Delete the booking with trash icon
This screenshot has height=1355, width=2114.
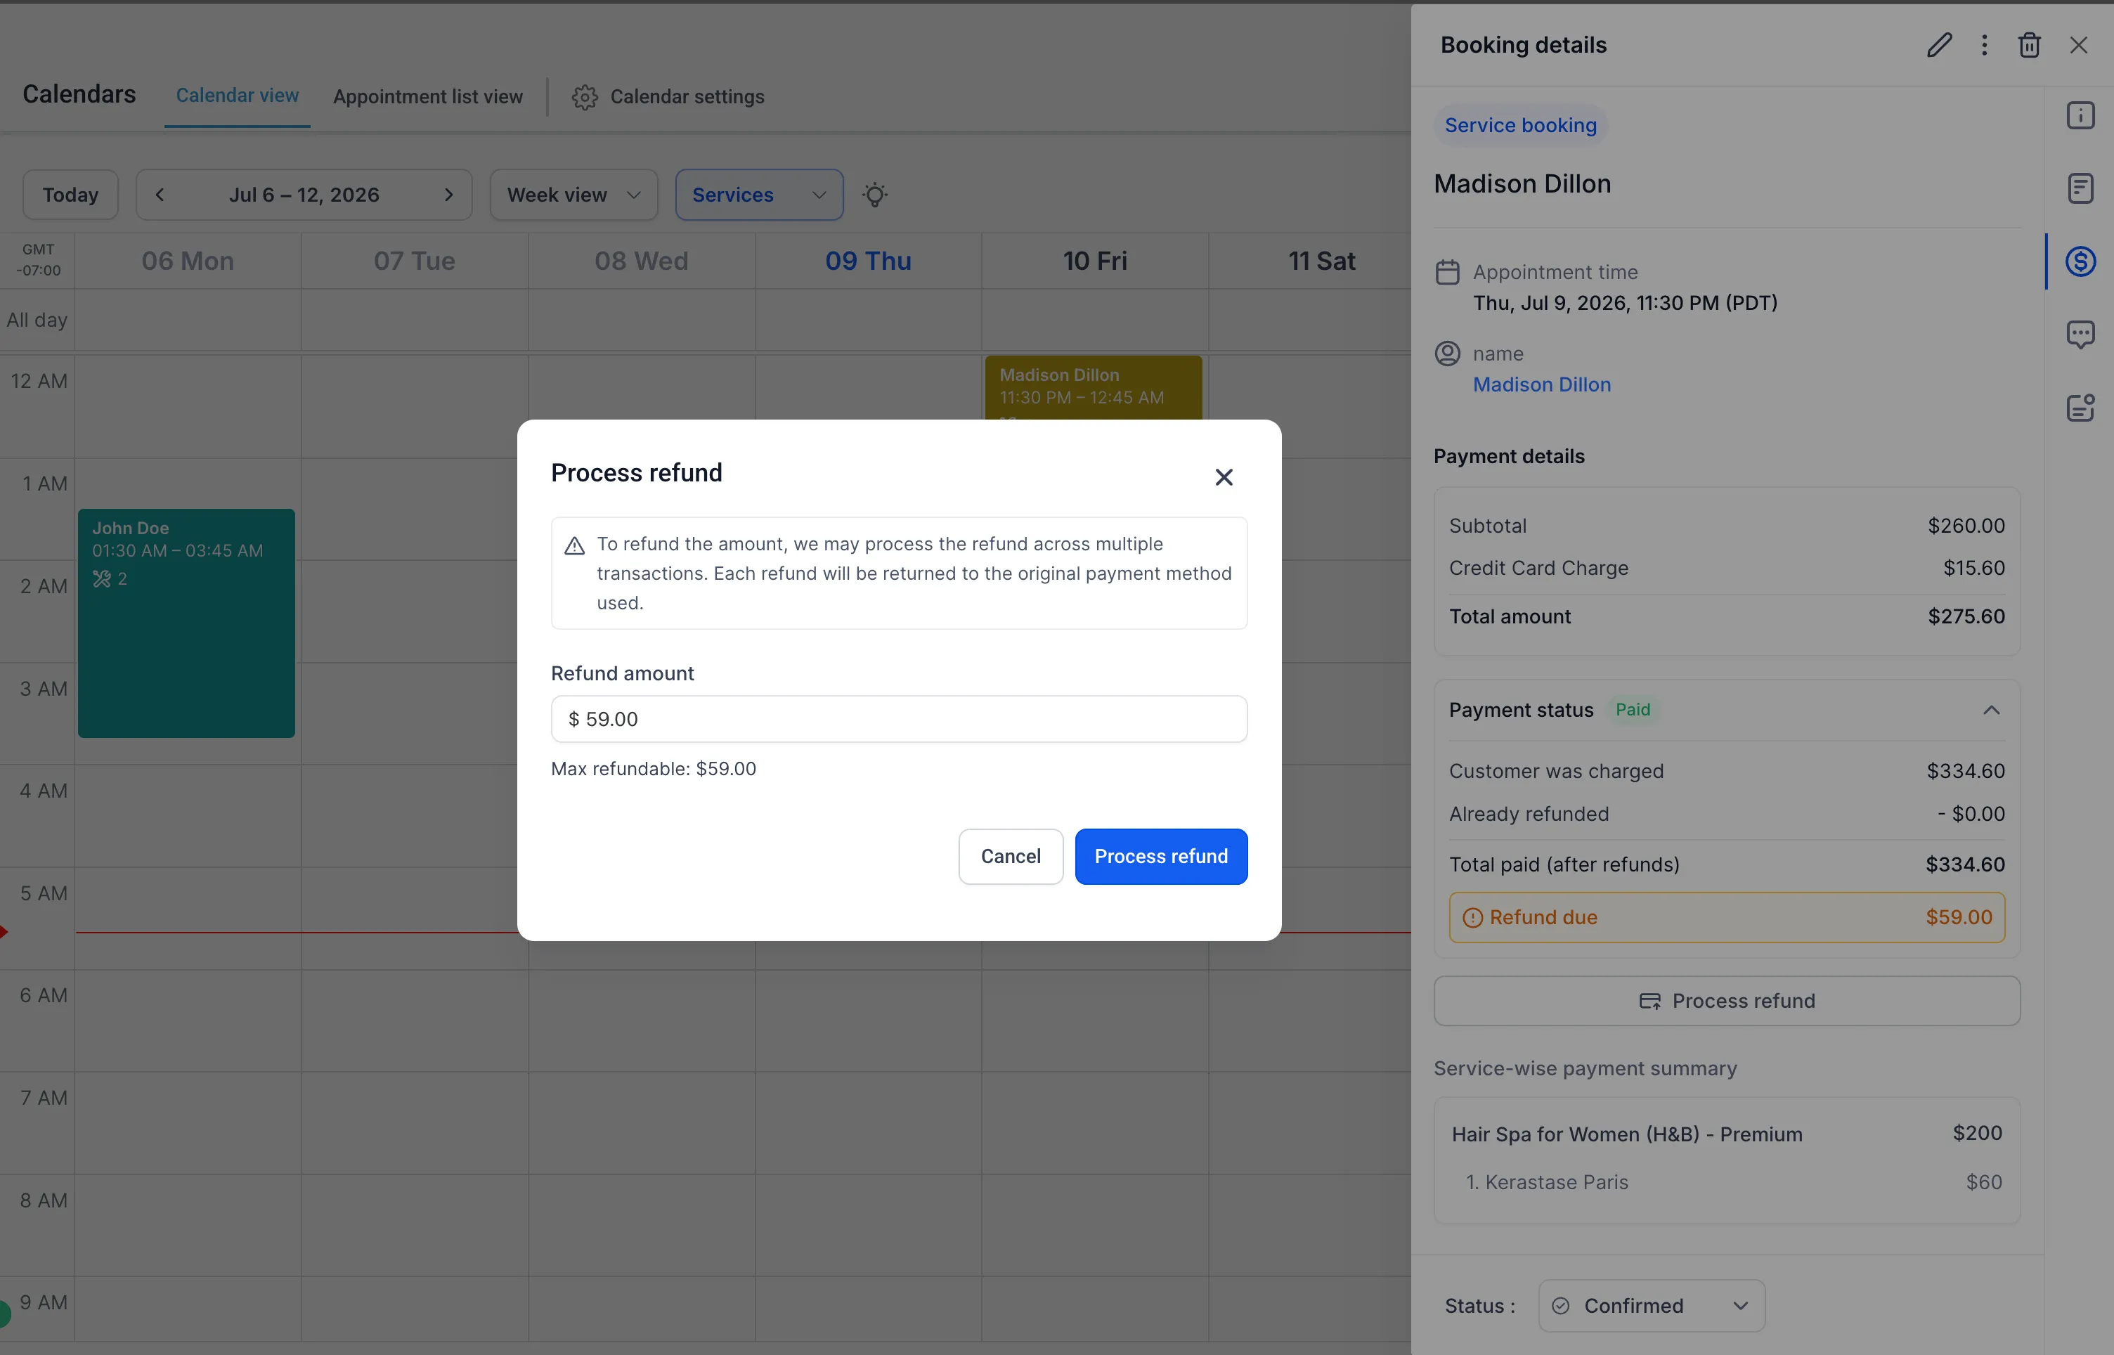tap(2029, 45)
